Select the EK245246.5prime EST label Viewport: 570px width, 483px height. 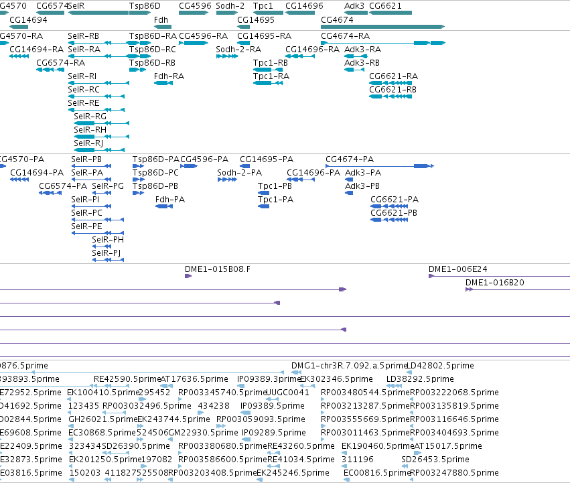293,473
